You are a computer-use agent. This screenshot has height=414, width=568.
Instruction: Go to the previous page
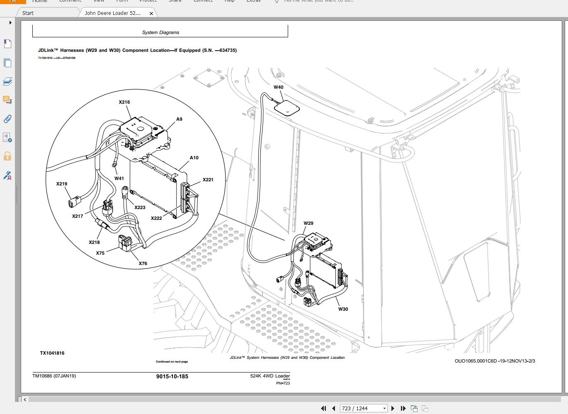tap(333, 409)
